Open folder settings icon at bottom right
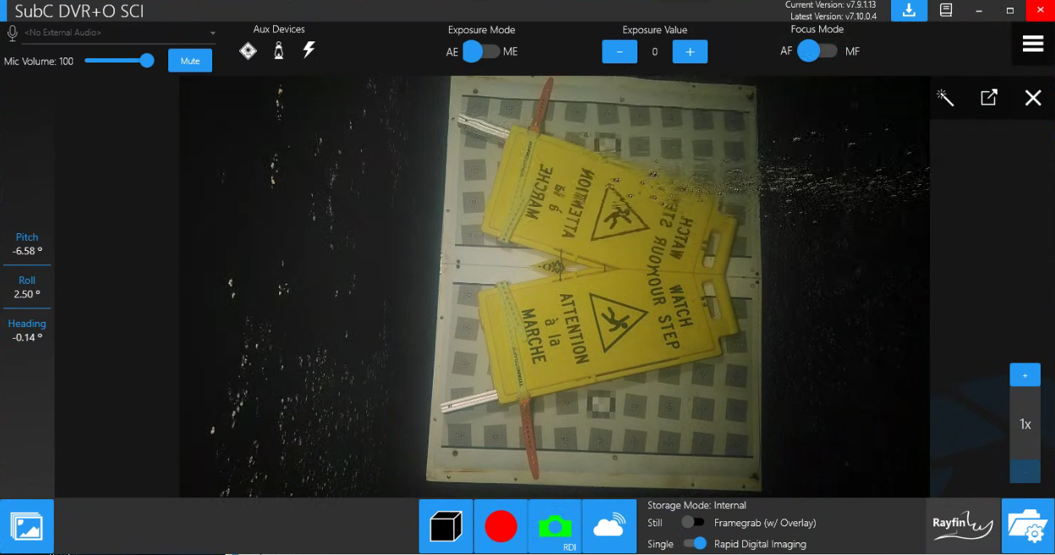The width and height of the screenshot is (1055, 555). click(1028, 526)
